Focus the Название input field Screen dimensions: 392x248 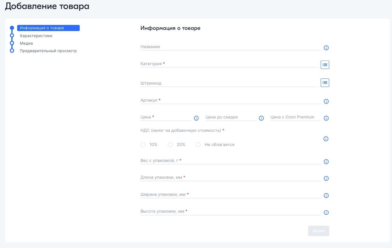pyautogui.click(x=231, y=47)
